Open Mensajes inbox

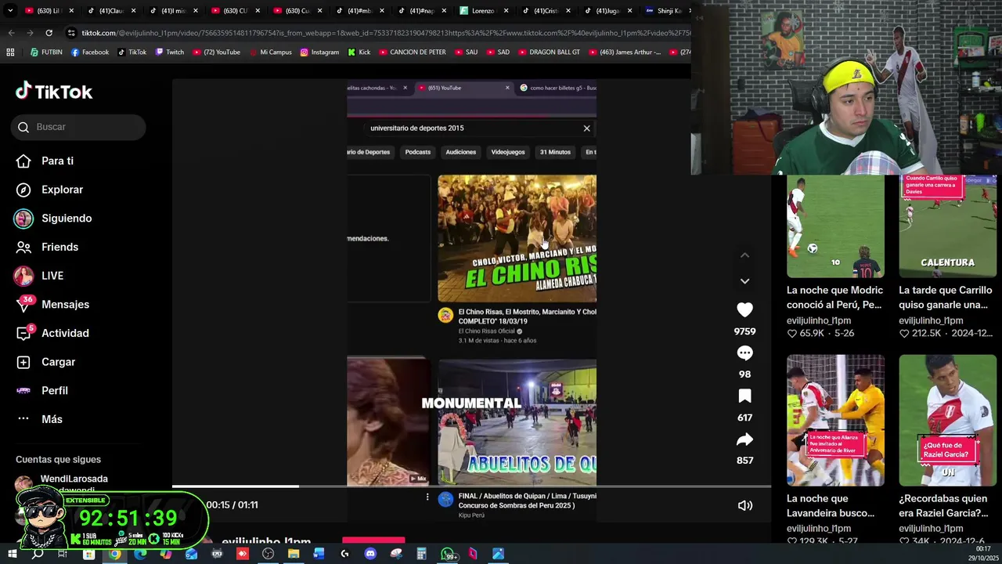pyautogui.click(x=52, y=305)
